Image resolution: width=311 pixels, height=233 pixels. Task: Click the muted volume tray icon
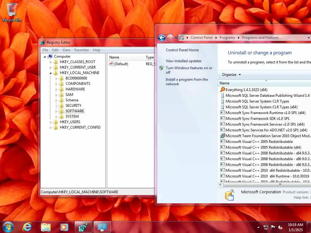pyautogui.click(x=280, y=227)
